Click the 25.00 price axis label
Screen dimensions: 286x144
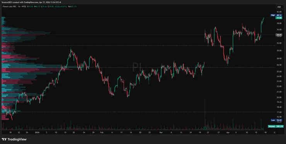point(279,72)
